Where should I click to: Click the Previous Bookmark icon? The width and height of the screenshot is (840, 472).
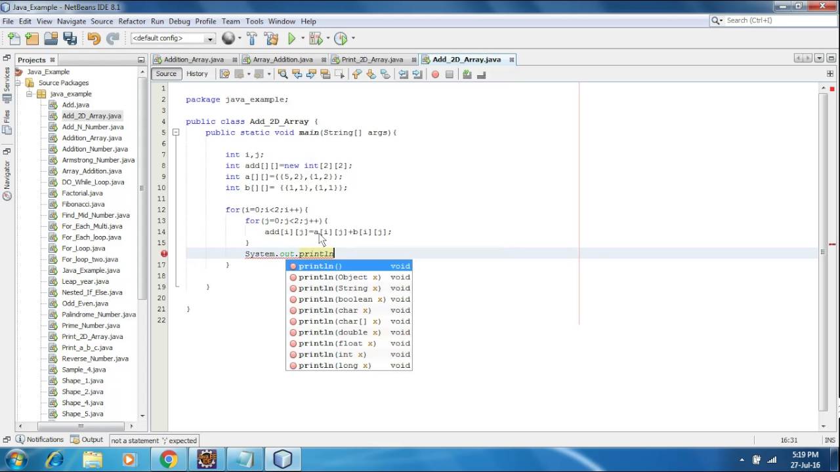357,74
